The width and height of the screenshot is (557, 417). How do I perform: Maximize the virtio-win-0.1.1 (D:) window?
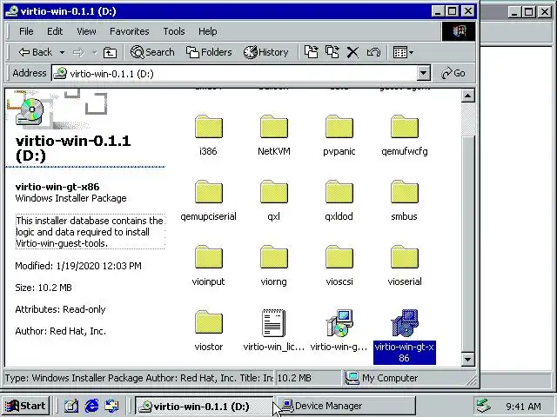coord(453,11)
